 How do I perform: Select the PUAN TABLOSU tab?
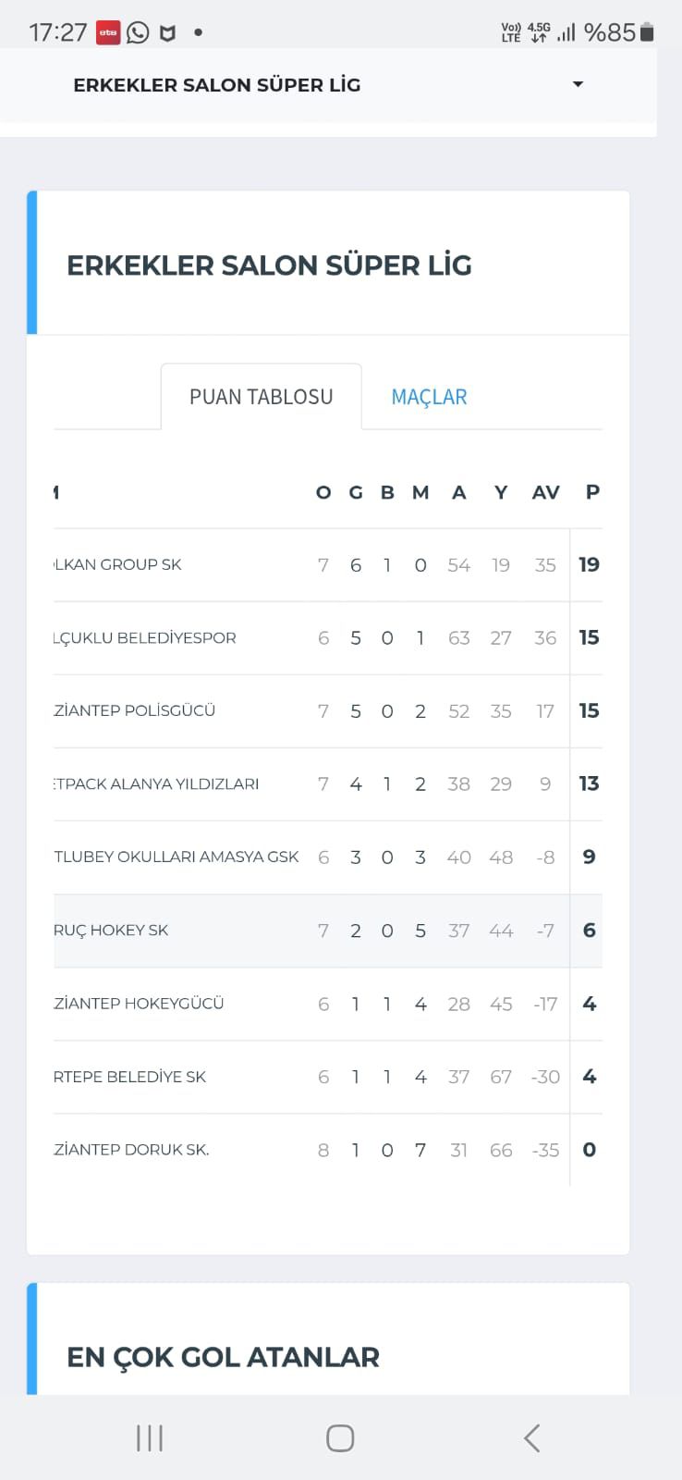[261, 397]
